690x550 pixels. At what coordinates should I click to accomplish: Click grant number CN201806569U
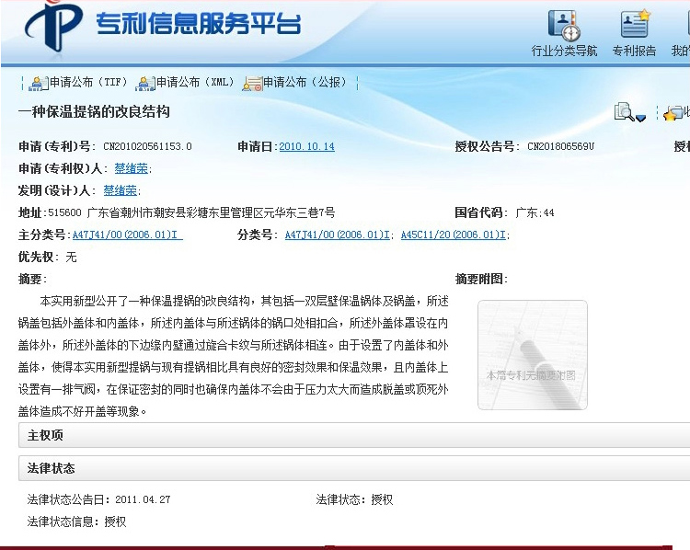tap(560, 146)
